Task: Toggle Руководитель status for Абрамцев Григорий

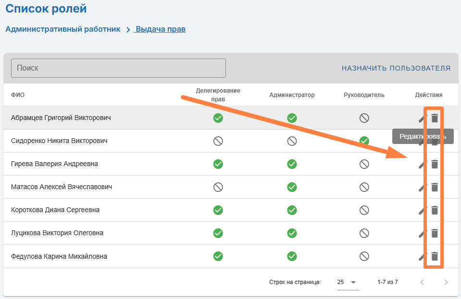Action: 364,118
